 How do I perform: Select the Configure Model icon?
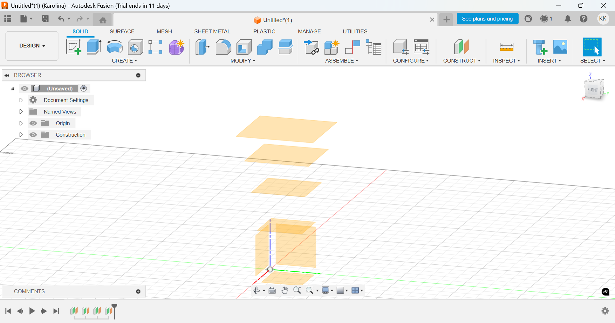click(401, 47)
